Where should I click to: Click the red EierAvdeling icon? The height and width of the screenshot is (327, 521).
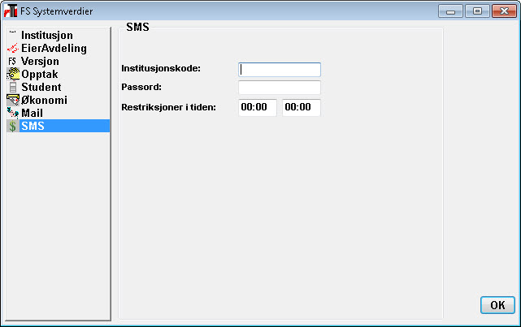13,48
